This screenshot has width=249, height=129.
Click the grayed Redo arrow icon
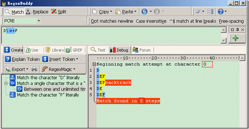point(157,12)
